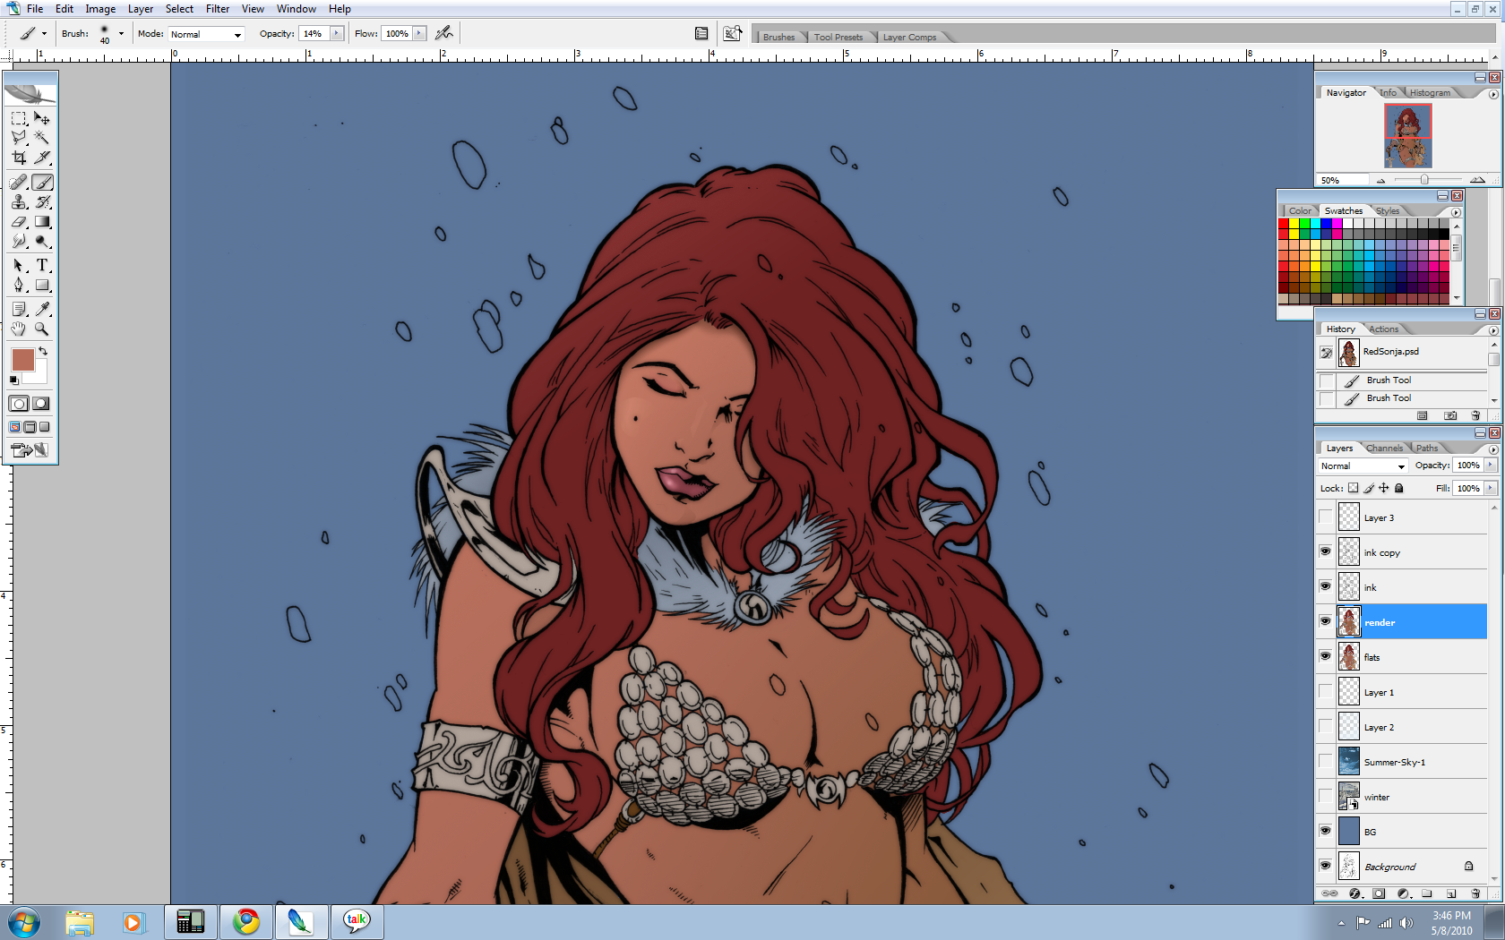1505x940 pixels.
Task: Select the Crop tool
Action: click(19, 158)
